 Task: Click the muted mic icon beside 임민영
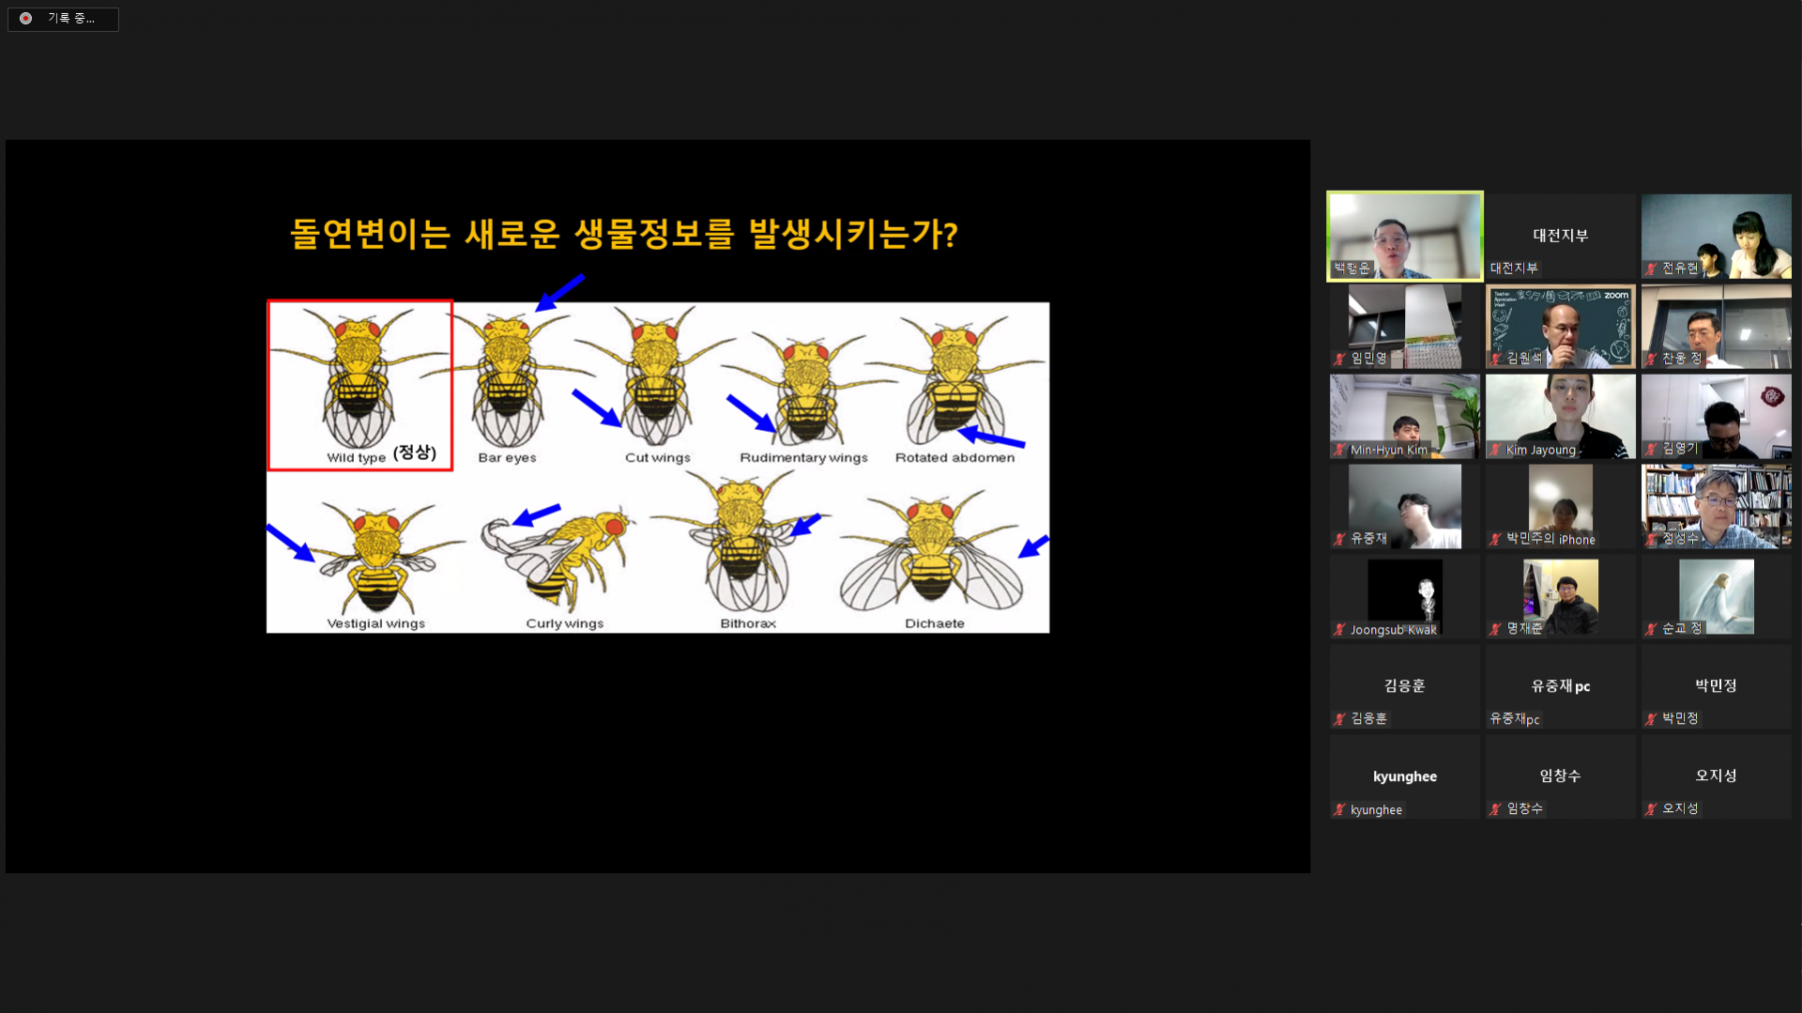click(x=1340, y=359)
